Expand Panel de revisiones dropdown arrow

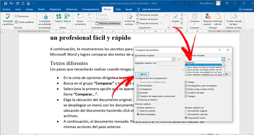coord(160,23)
